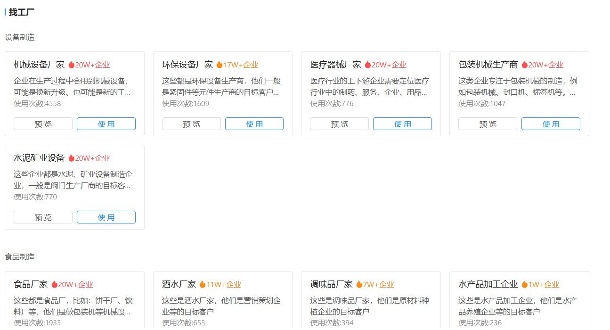This screenshot has height=330, width=610.
Task: Click the 设备制造 section label
Action: click(20, 37)
